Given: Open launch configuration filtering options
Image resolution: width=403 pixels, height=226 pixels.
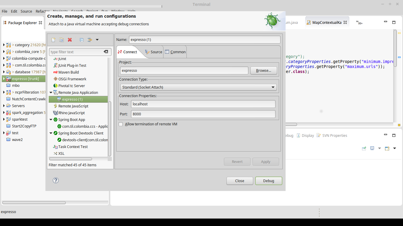Looking at the screenshot, I should pos(90,40).
